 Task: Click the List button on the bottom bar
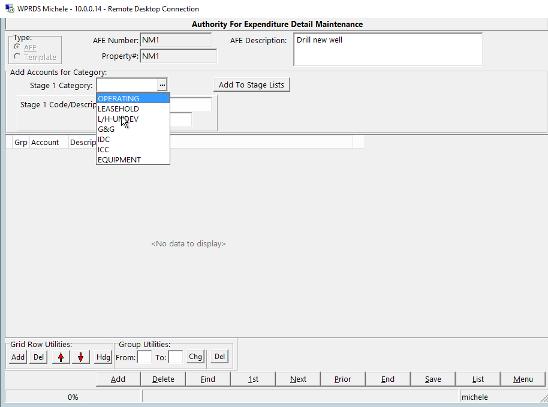click(477, 379)
